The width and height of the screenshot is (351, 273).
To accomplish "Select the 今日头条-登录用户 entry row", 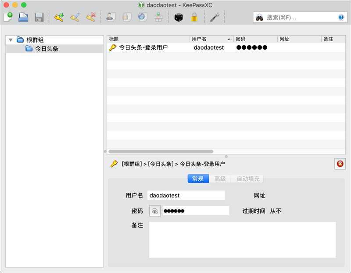I will click(x=226, y=47).
